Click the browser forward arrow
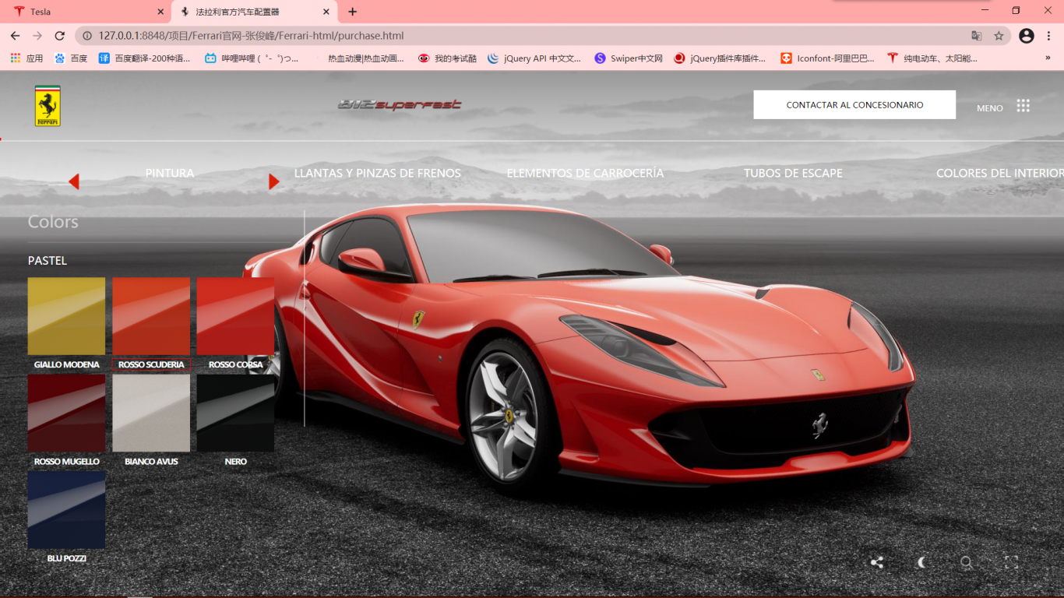The width and height of the screenshot is (1064, 598). click(x=37, y=36)
